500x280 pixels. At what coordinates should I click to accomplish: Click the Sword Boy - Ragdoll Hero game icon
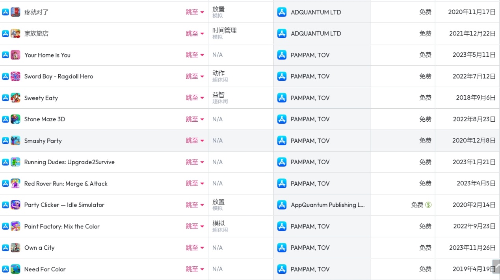pos(15,76)
